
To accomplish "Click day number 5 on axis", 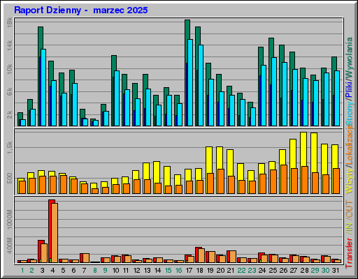I will tap(63, 271).
